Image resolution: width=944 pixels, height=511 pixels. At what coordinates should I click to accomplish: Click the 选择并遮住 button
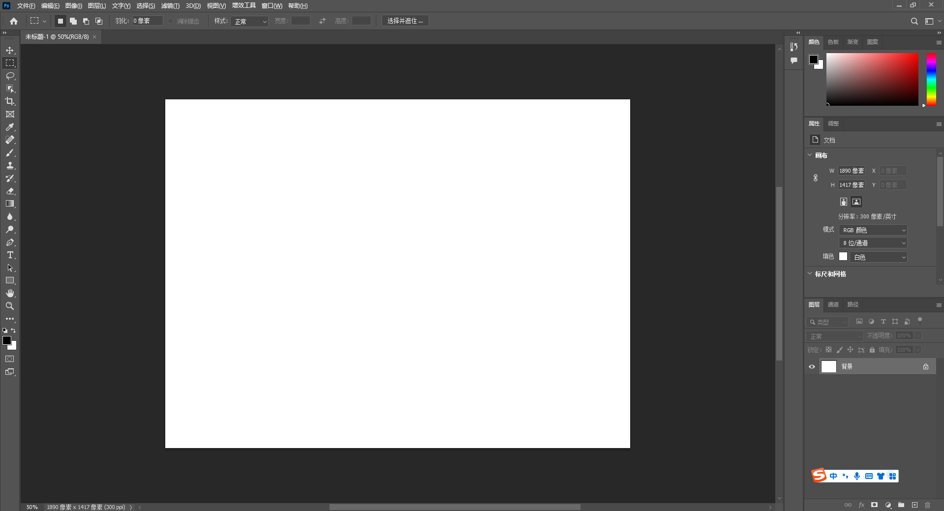(405, 21)
